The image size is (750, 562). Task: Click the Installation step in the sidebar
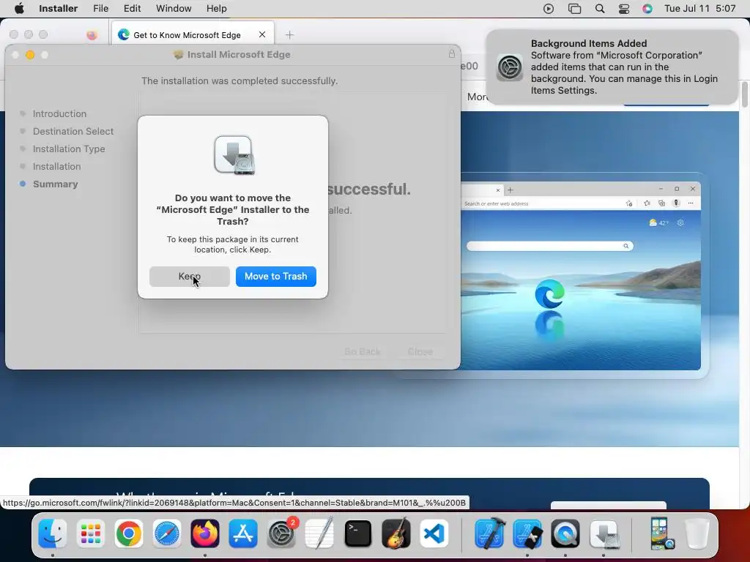click(x=56, y=167)
